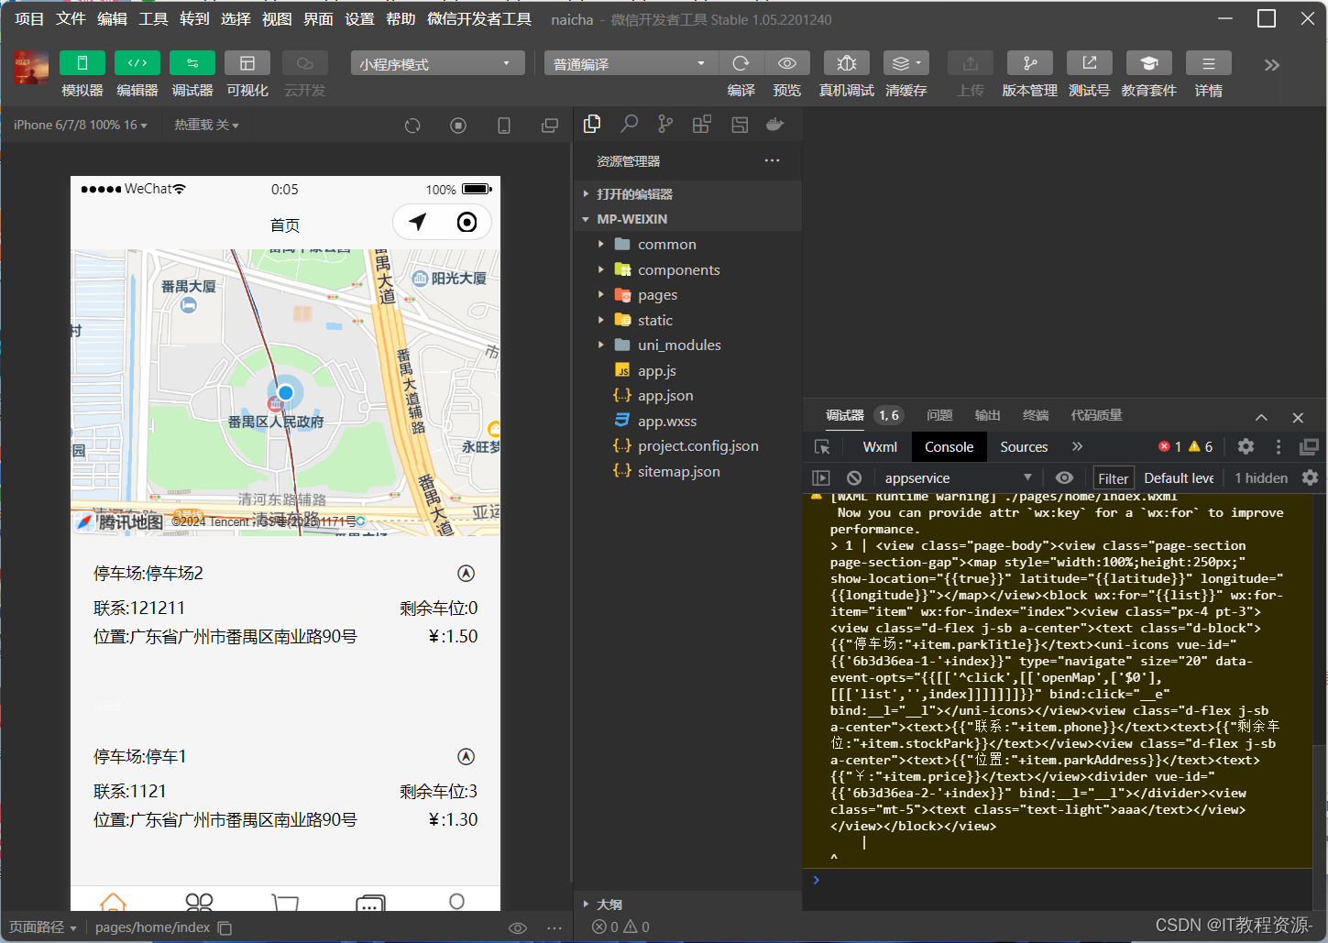Open the Source Control branch icon
The width and height of the screenshot is (1328, 943).
coord(665,124)
